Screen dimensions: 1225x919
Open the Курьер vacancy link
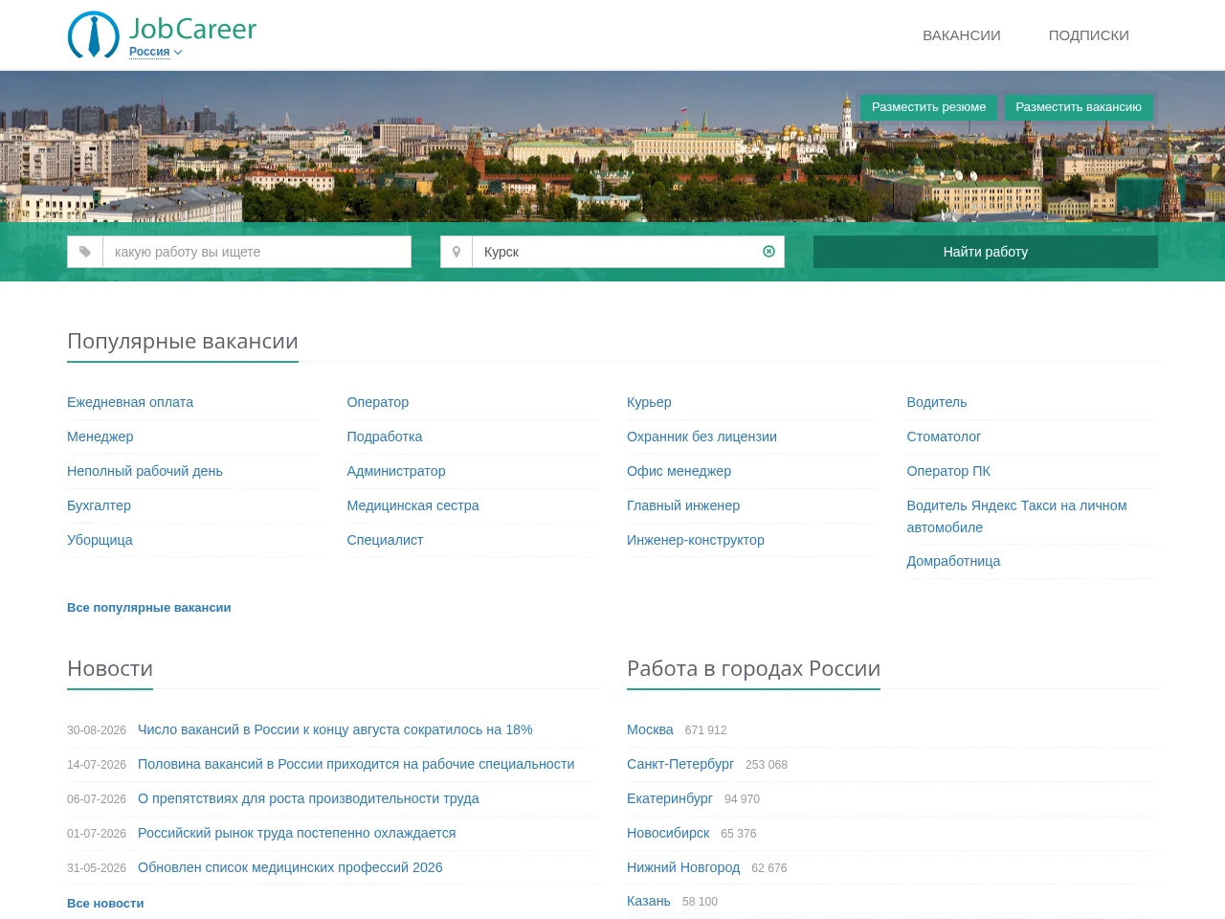pyautogui.click(x=649, y=402)
